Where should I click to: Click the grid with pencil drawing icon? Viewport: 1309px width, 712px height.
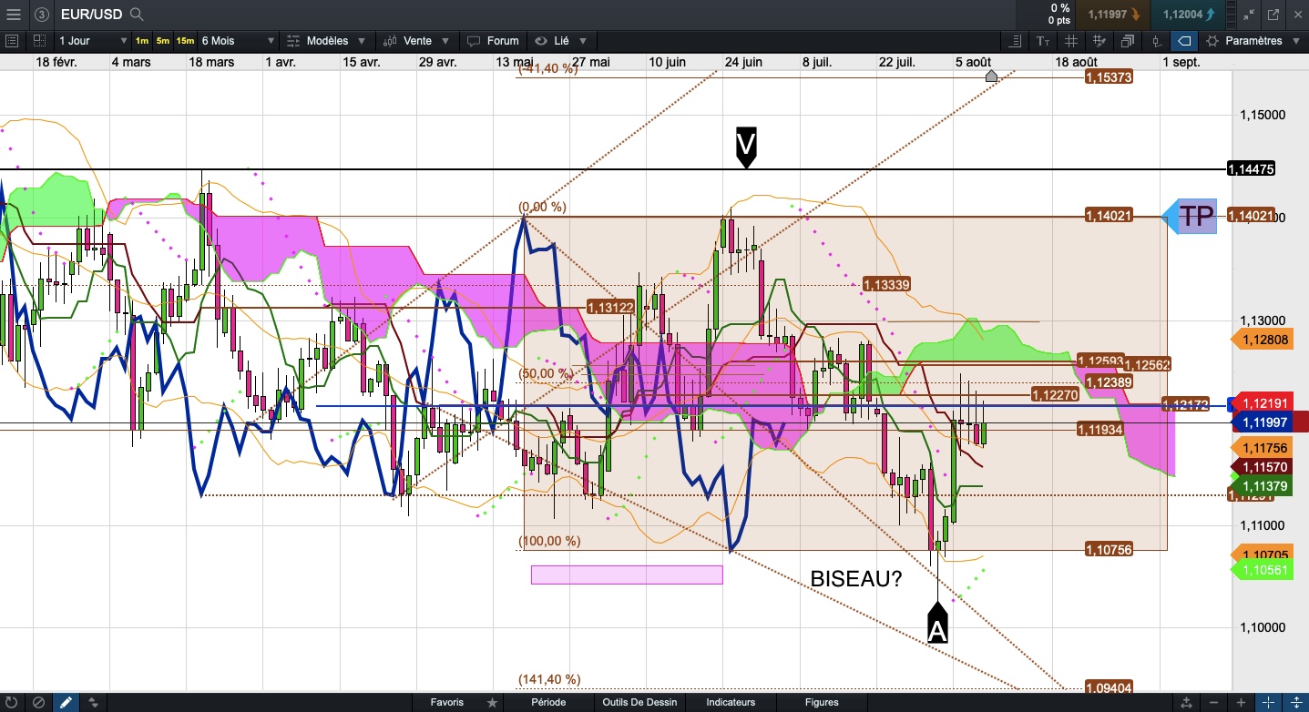1099,41
